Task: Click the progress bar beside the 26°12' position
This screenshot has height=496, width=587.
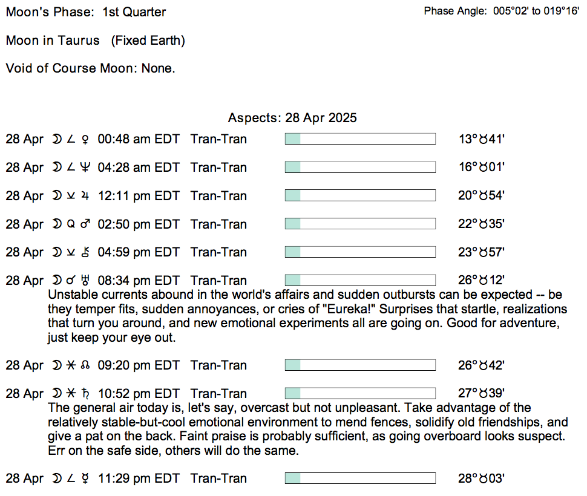Action: click(360, 281)
